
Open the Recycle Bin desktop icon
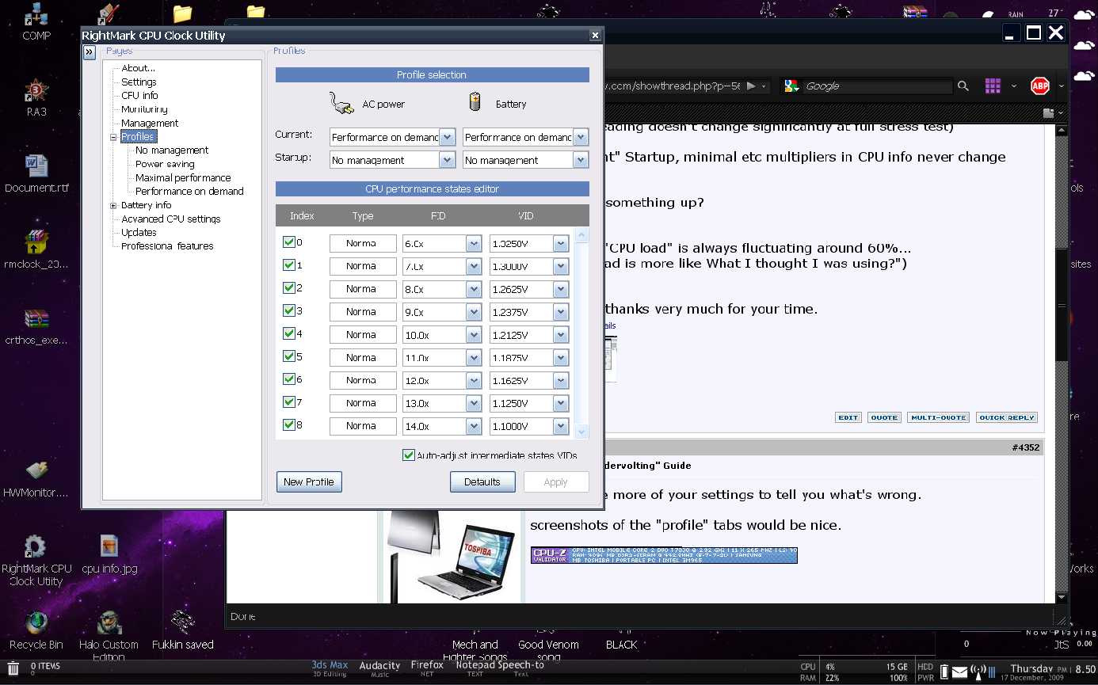pyautogui.click(x=36, y=630)
